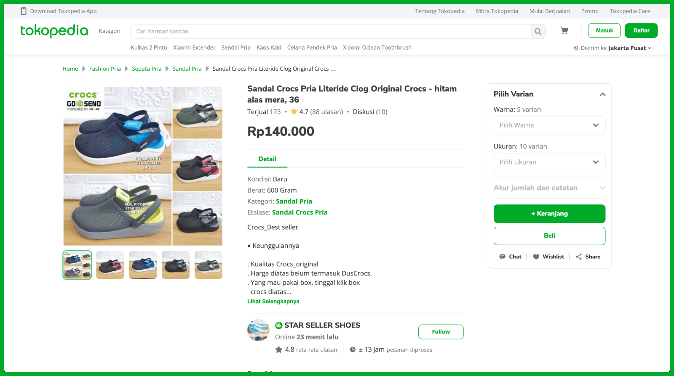Follow the STAR SELLER SHOES store
Image resolution: width=674 pixels, height=376 pixels.
coord(441,332)
